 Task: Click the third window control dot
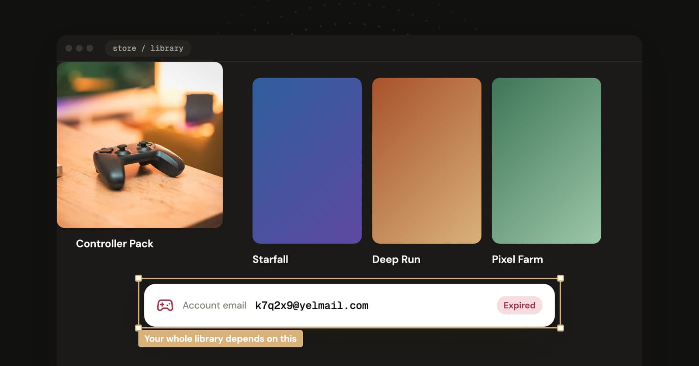(x=90, y=48)
